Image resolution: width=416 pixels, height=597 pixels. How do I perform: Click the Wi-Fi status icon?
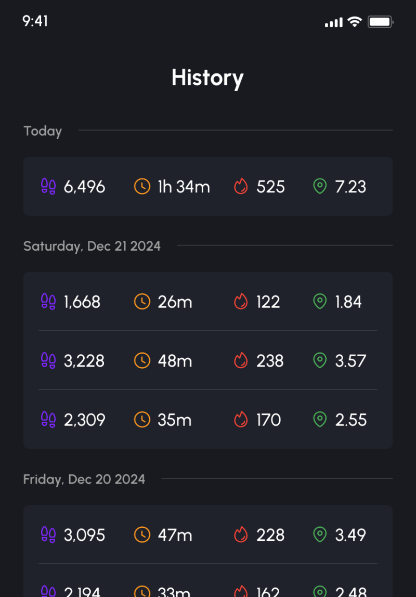pyautogui.click(x=355, y=22)
